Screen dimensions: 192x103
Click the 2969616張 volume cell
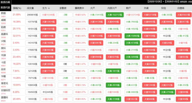(x=32, y=15)
